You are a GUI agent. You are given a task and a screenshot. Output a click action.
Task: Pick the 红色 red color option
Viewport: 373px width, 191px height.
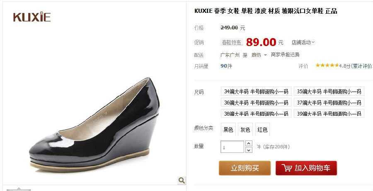point(262,129)
